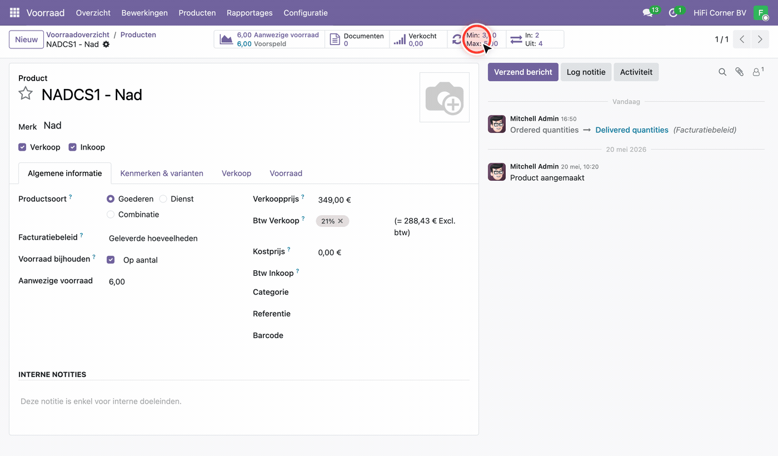Uncheck the Inkoop checkbox

click(72, 147)
